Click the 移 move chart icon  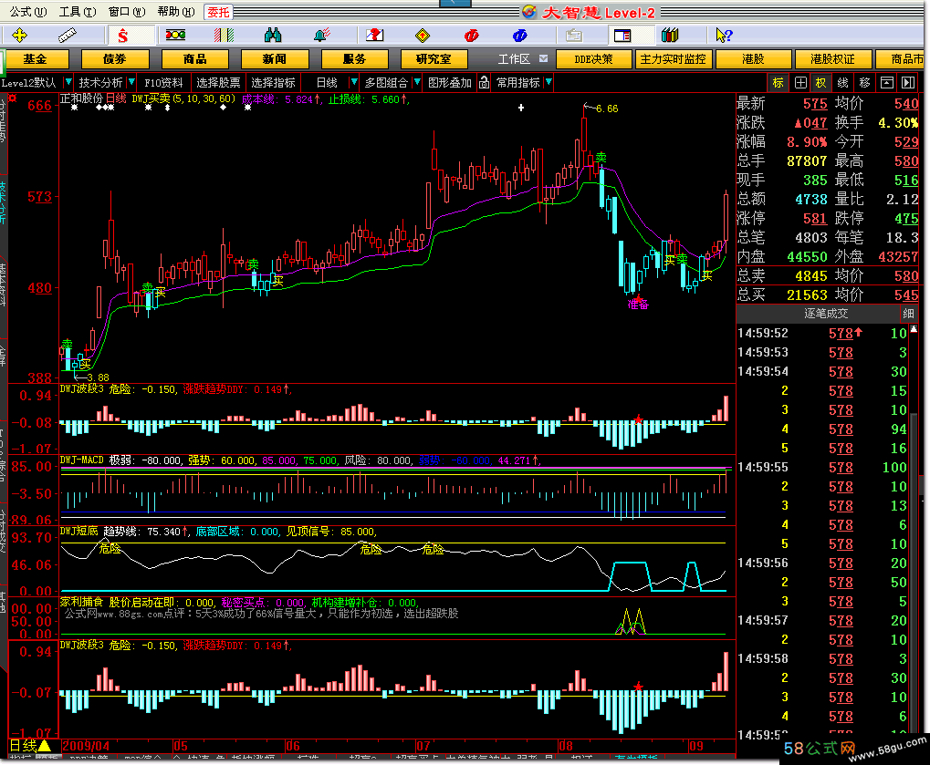[x=865, y=83]
